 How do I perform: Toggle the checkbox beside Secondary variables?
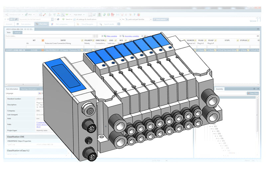click(x=122, y=36)
